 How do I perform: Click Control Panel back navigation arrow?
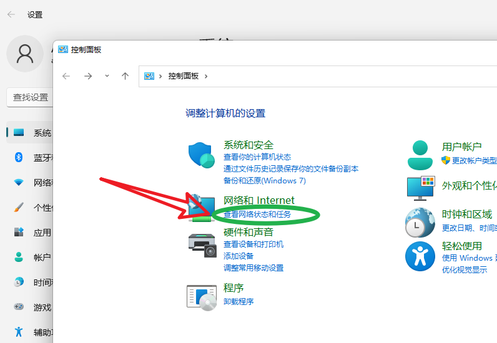tap(66, 76)
